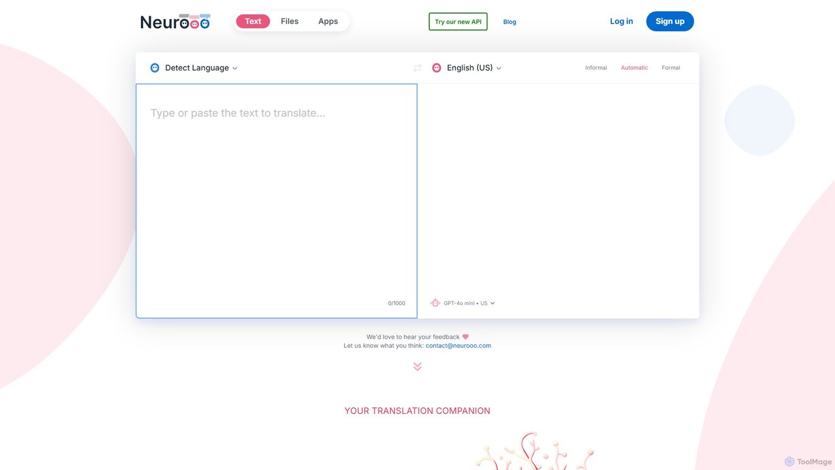The height and width of the screenshot is (470, 835).
Task: Open the Files tab
Action: click(x=290, y=22)
